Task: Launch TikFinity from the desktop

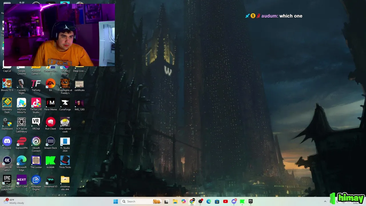Action: [36, 84]
